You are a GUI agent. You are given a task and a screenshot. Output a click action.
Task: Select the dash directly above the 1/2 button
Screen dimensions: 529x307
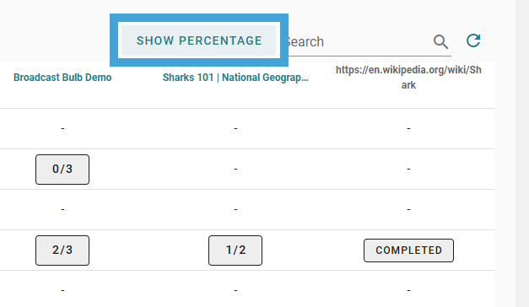coord(235,209)
